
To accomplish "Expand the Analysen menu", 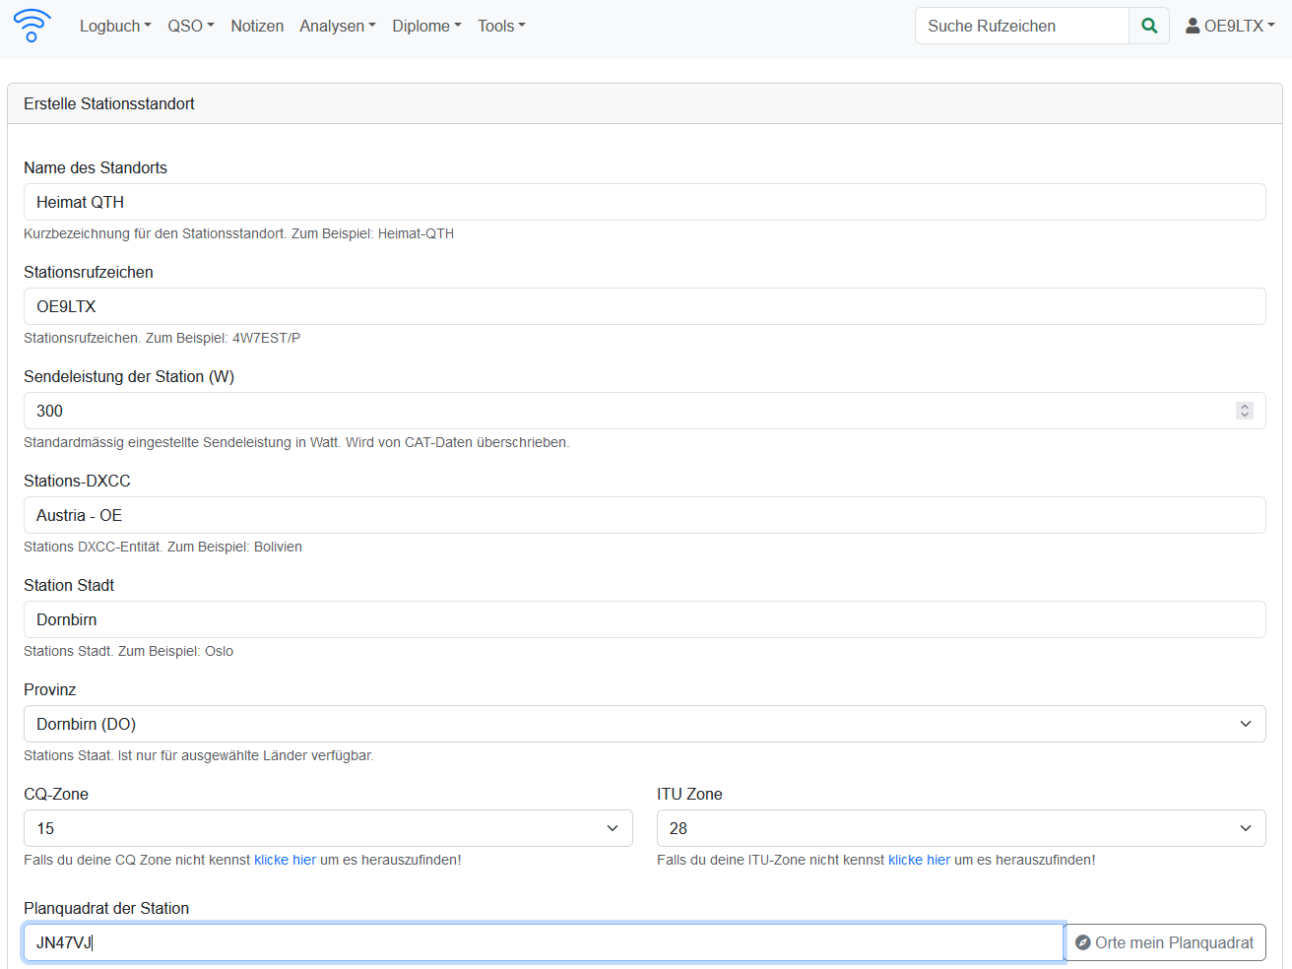I will tap(338, 26).
